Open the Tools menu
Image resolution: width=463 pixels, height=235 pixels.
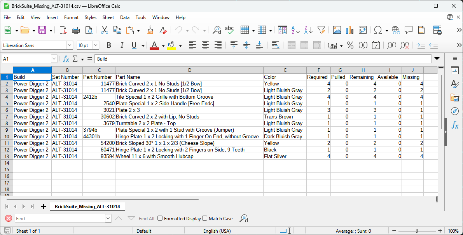point(141,17)
